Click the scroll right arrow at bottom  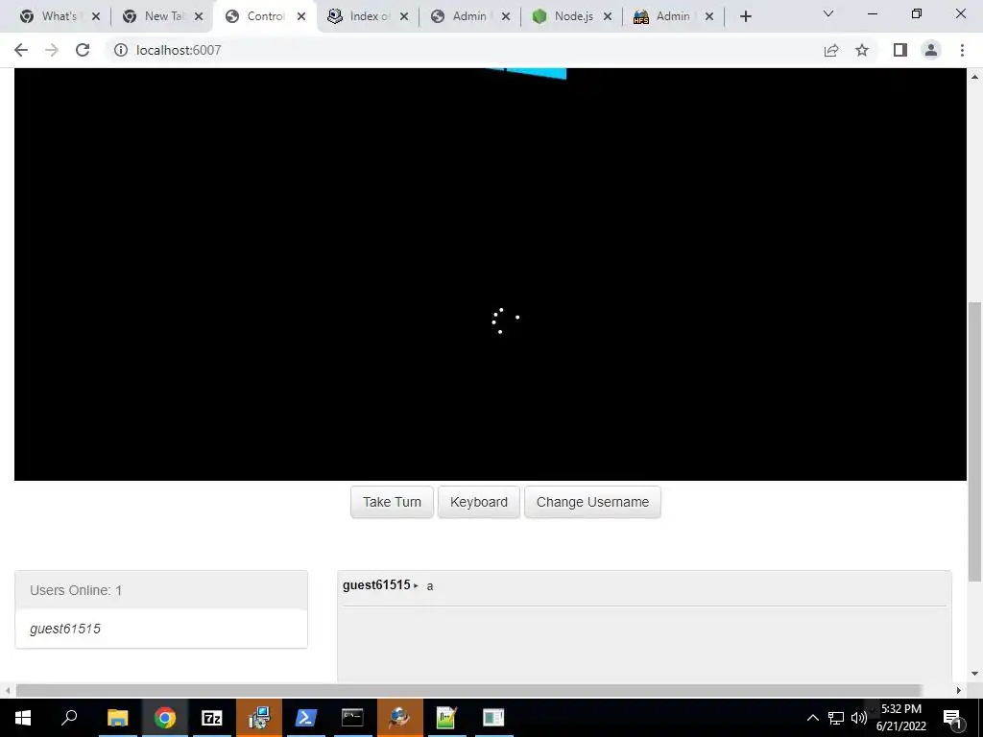click(x=959, y=690)
